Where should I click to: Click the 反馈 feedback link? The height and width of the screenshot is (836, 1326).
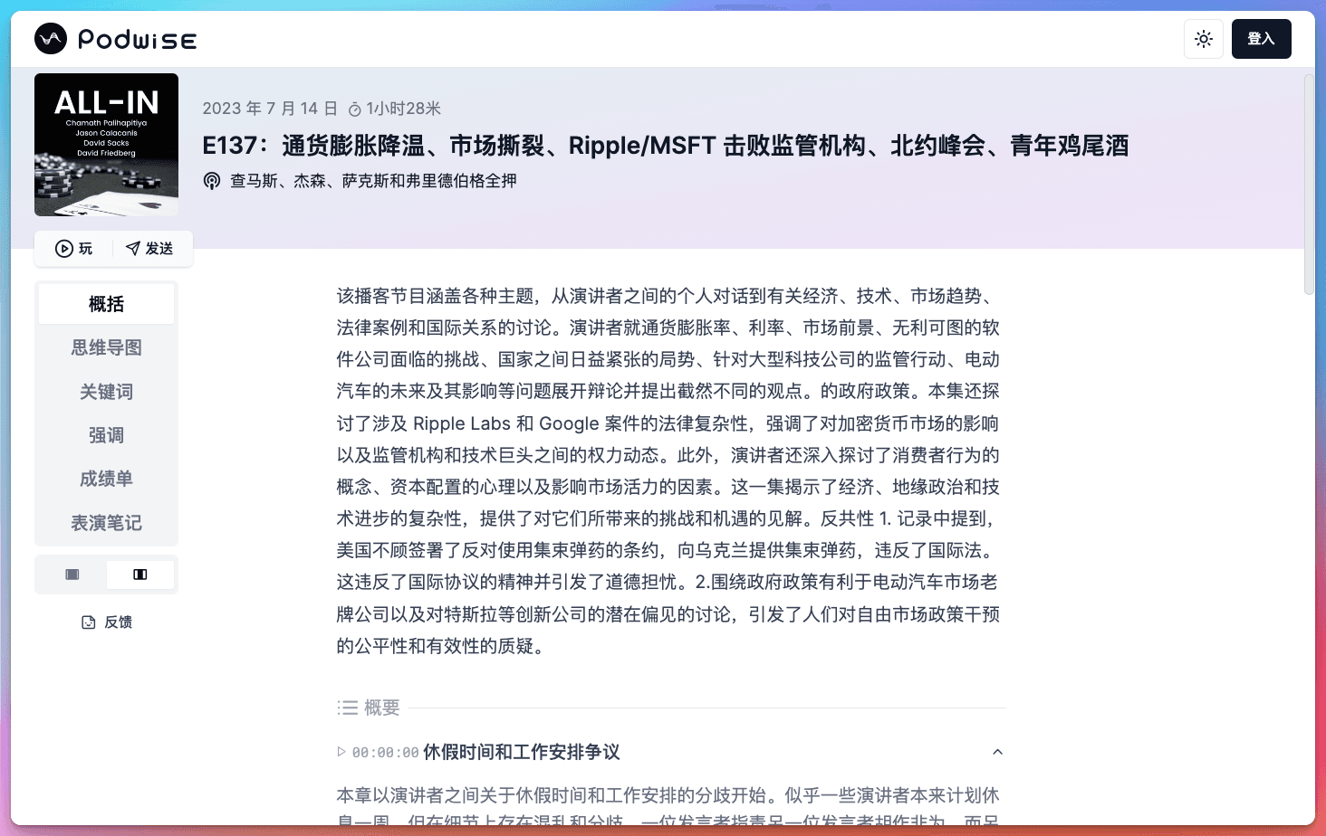tap(107, 622)
